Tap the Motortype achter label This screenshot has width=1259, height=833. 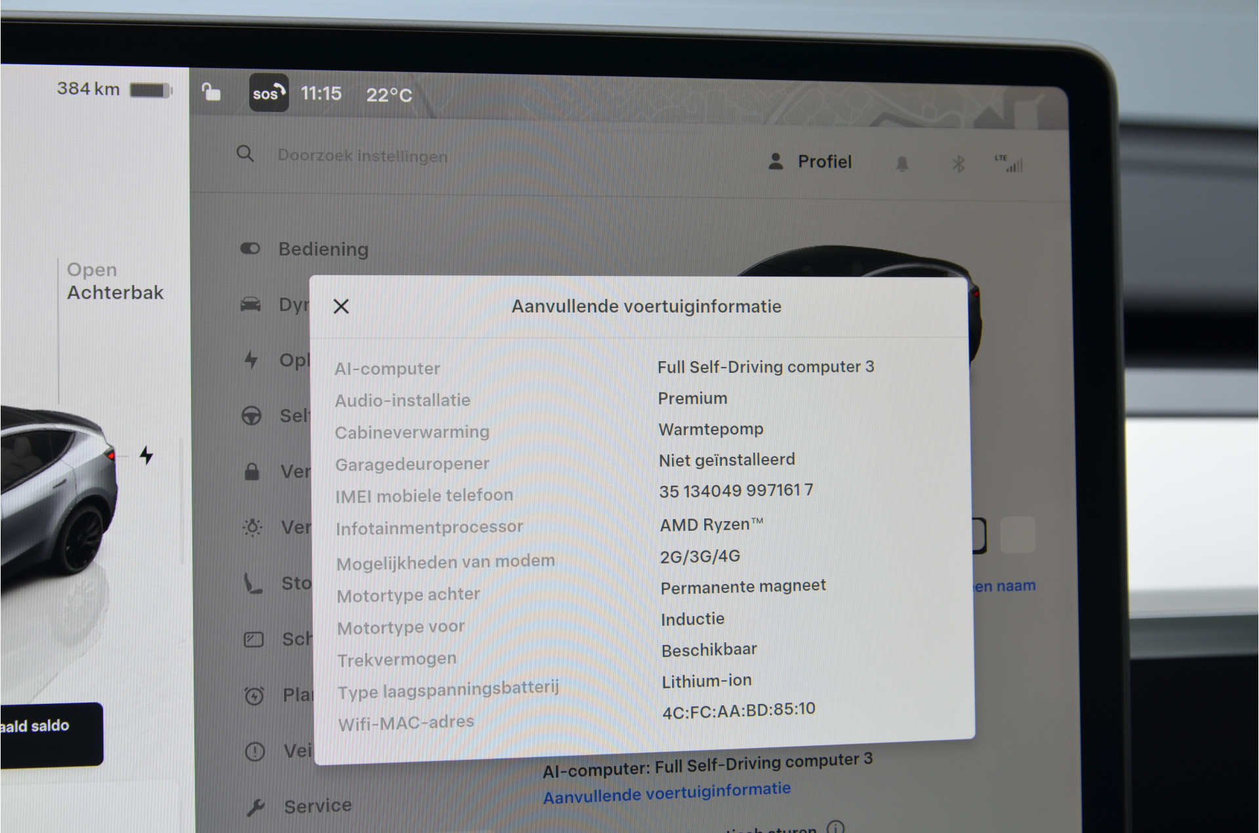(x=409, y=595)
